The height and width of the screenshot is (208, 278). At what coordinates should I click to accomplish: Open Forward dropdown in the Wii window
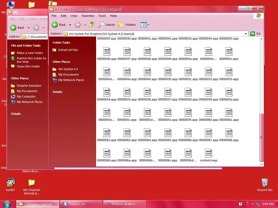pos(43,28)
